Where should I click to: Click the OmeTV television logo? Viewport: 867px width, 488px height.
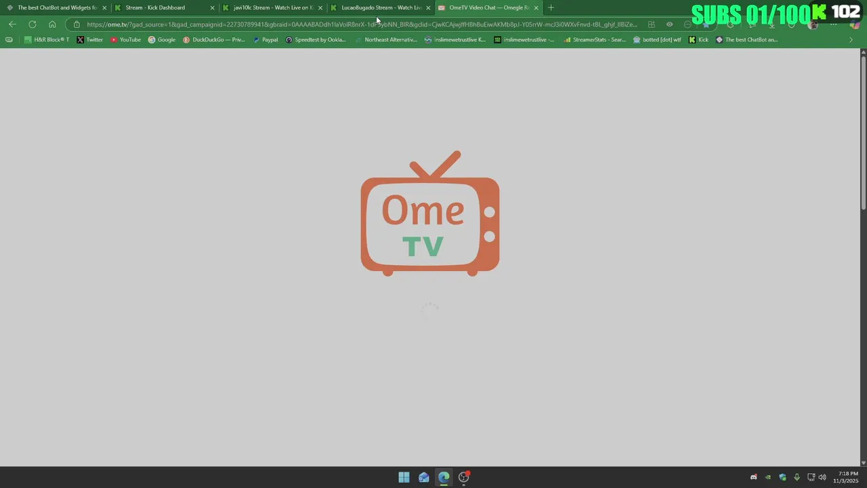point(430,213)
